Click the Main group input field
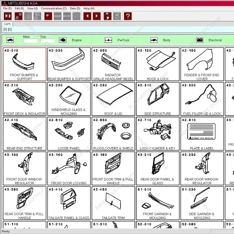234x234 pixels. coord(30,41)
